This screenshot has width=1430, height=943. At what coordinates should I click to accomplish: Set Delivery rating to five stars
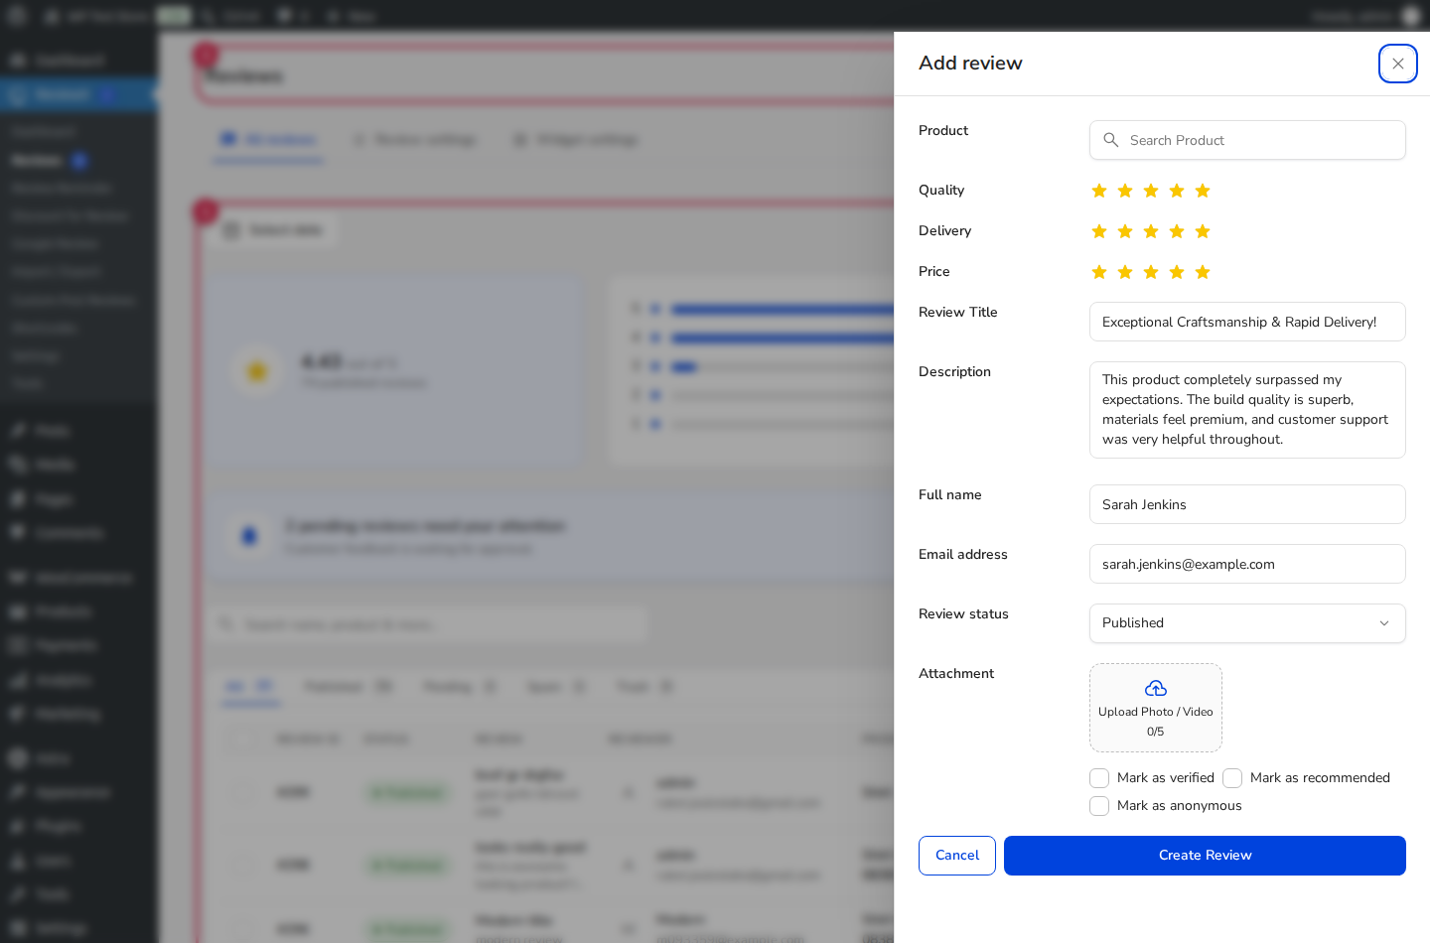(x=1203, y=231)
